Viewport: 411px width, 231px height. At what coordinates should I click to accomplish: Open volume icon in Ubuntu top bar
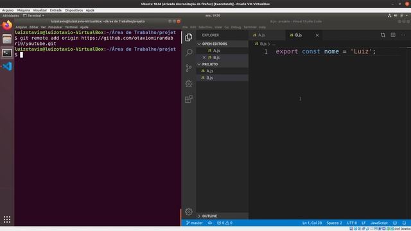(x=396, y=15)
